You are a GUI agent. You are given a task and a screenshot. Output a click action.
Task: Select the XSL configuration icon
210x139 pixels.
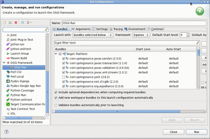coord(8,114)
